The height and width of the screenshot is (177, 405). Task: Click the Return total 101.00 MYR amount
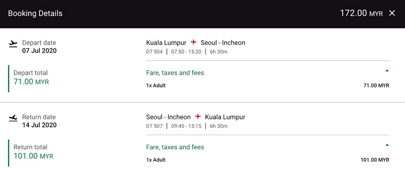[x=33, y=156]
